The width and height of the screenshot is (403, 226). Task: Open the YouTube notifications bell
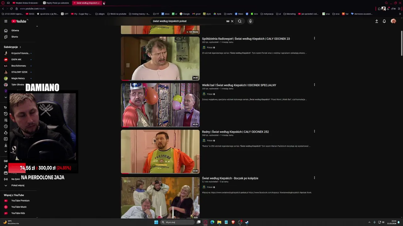pos(384,21)
